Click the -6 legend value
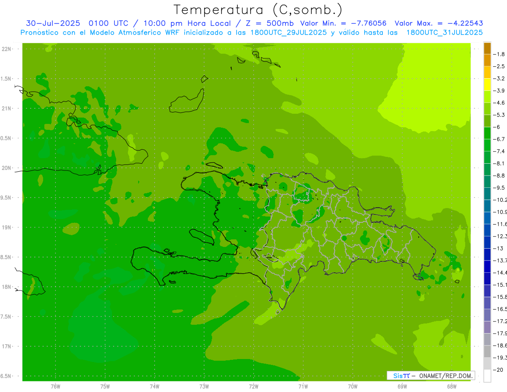Viewport: 507px width, 392px height. (498, 127)
